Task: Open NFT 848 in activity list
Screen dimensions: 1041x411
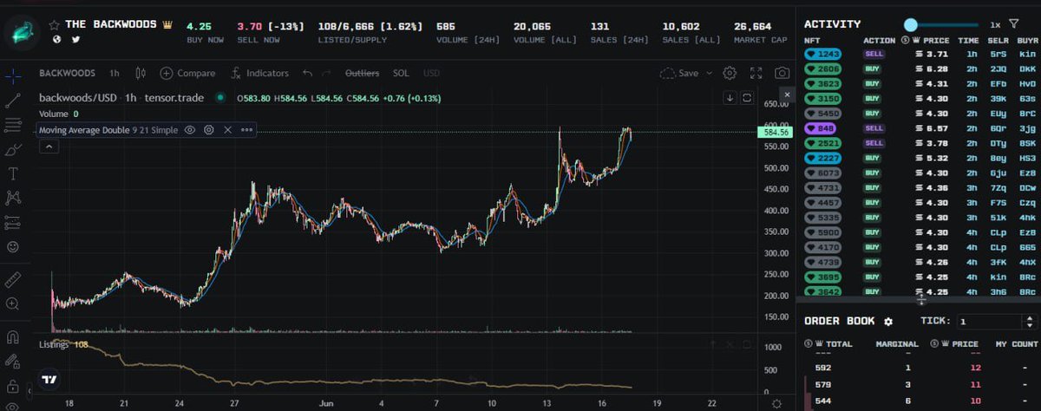Action: tap(825, 127)
